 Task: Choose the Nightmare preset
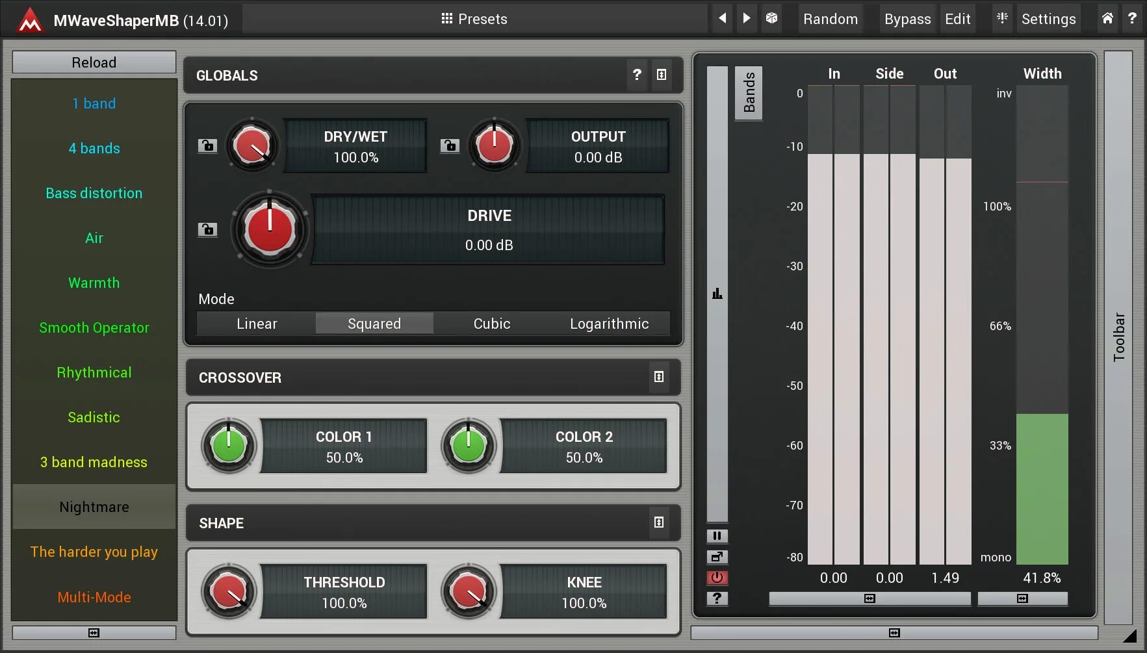pyautogui.click(x=94, y=507)
